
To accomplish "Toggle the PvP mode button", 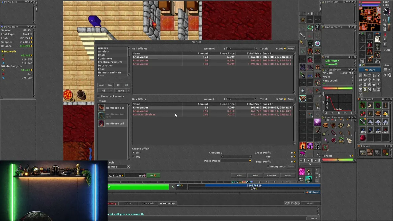I will coord(387,50).
